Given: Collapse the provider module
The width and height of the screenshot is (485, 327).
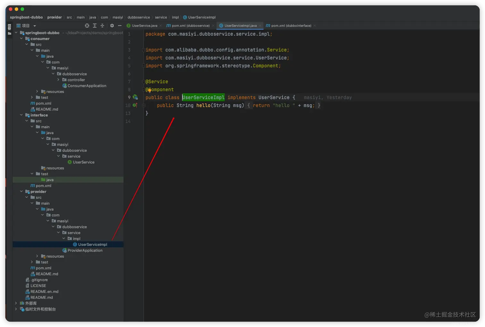Looking at the screenshot, I should pos(21,191).
